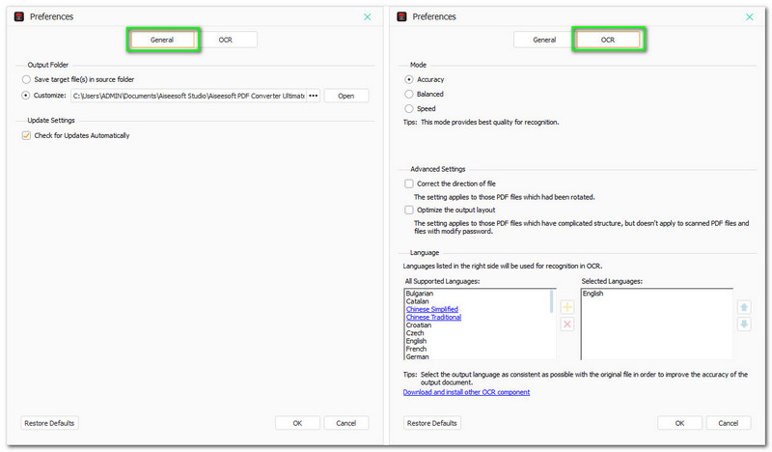Click the remove language X icon

point(567,324)
